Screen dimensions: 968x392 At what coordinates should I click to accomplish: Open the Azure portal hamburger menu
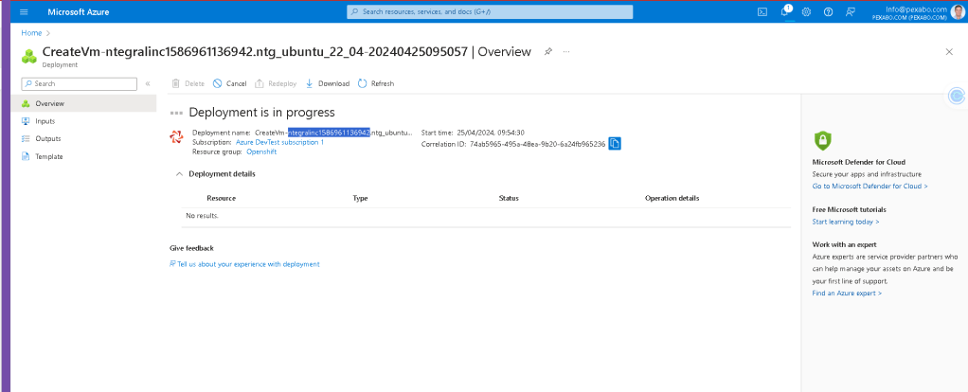(x=24, y=11)
